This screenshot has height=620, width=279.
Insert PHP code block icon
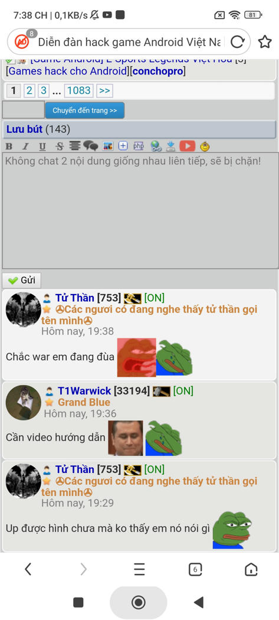point(138,146)
